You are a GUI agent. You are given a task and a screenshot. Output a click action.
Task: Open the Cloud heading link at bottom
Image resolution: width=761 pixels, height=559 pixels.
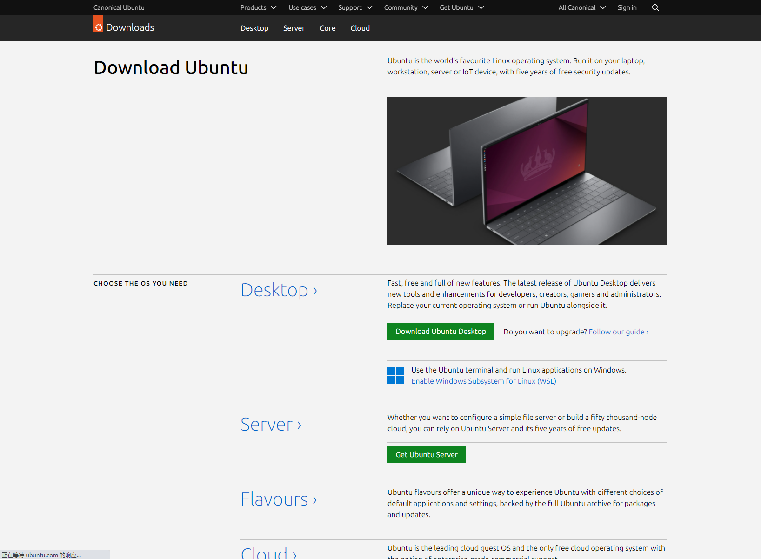tap(269, 552)
